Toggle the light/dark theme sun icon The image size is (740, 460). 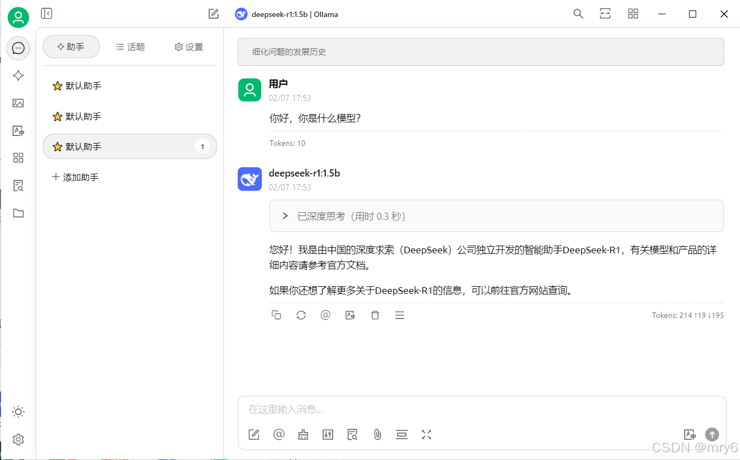tap(18, 412)
